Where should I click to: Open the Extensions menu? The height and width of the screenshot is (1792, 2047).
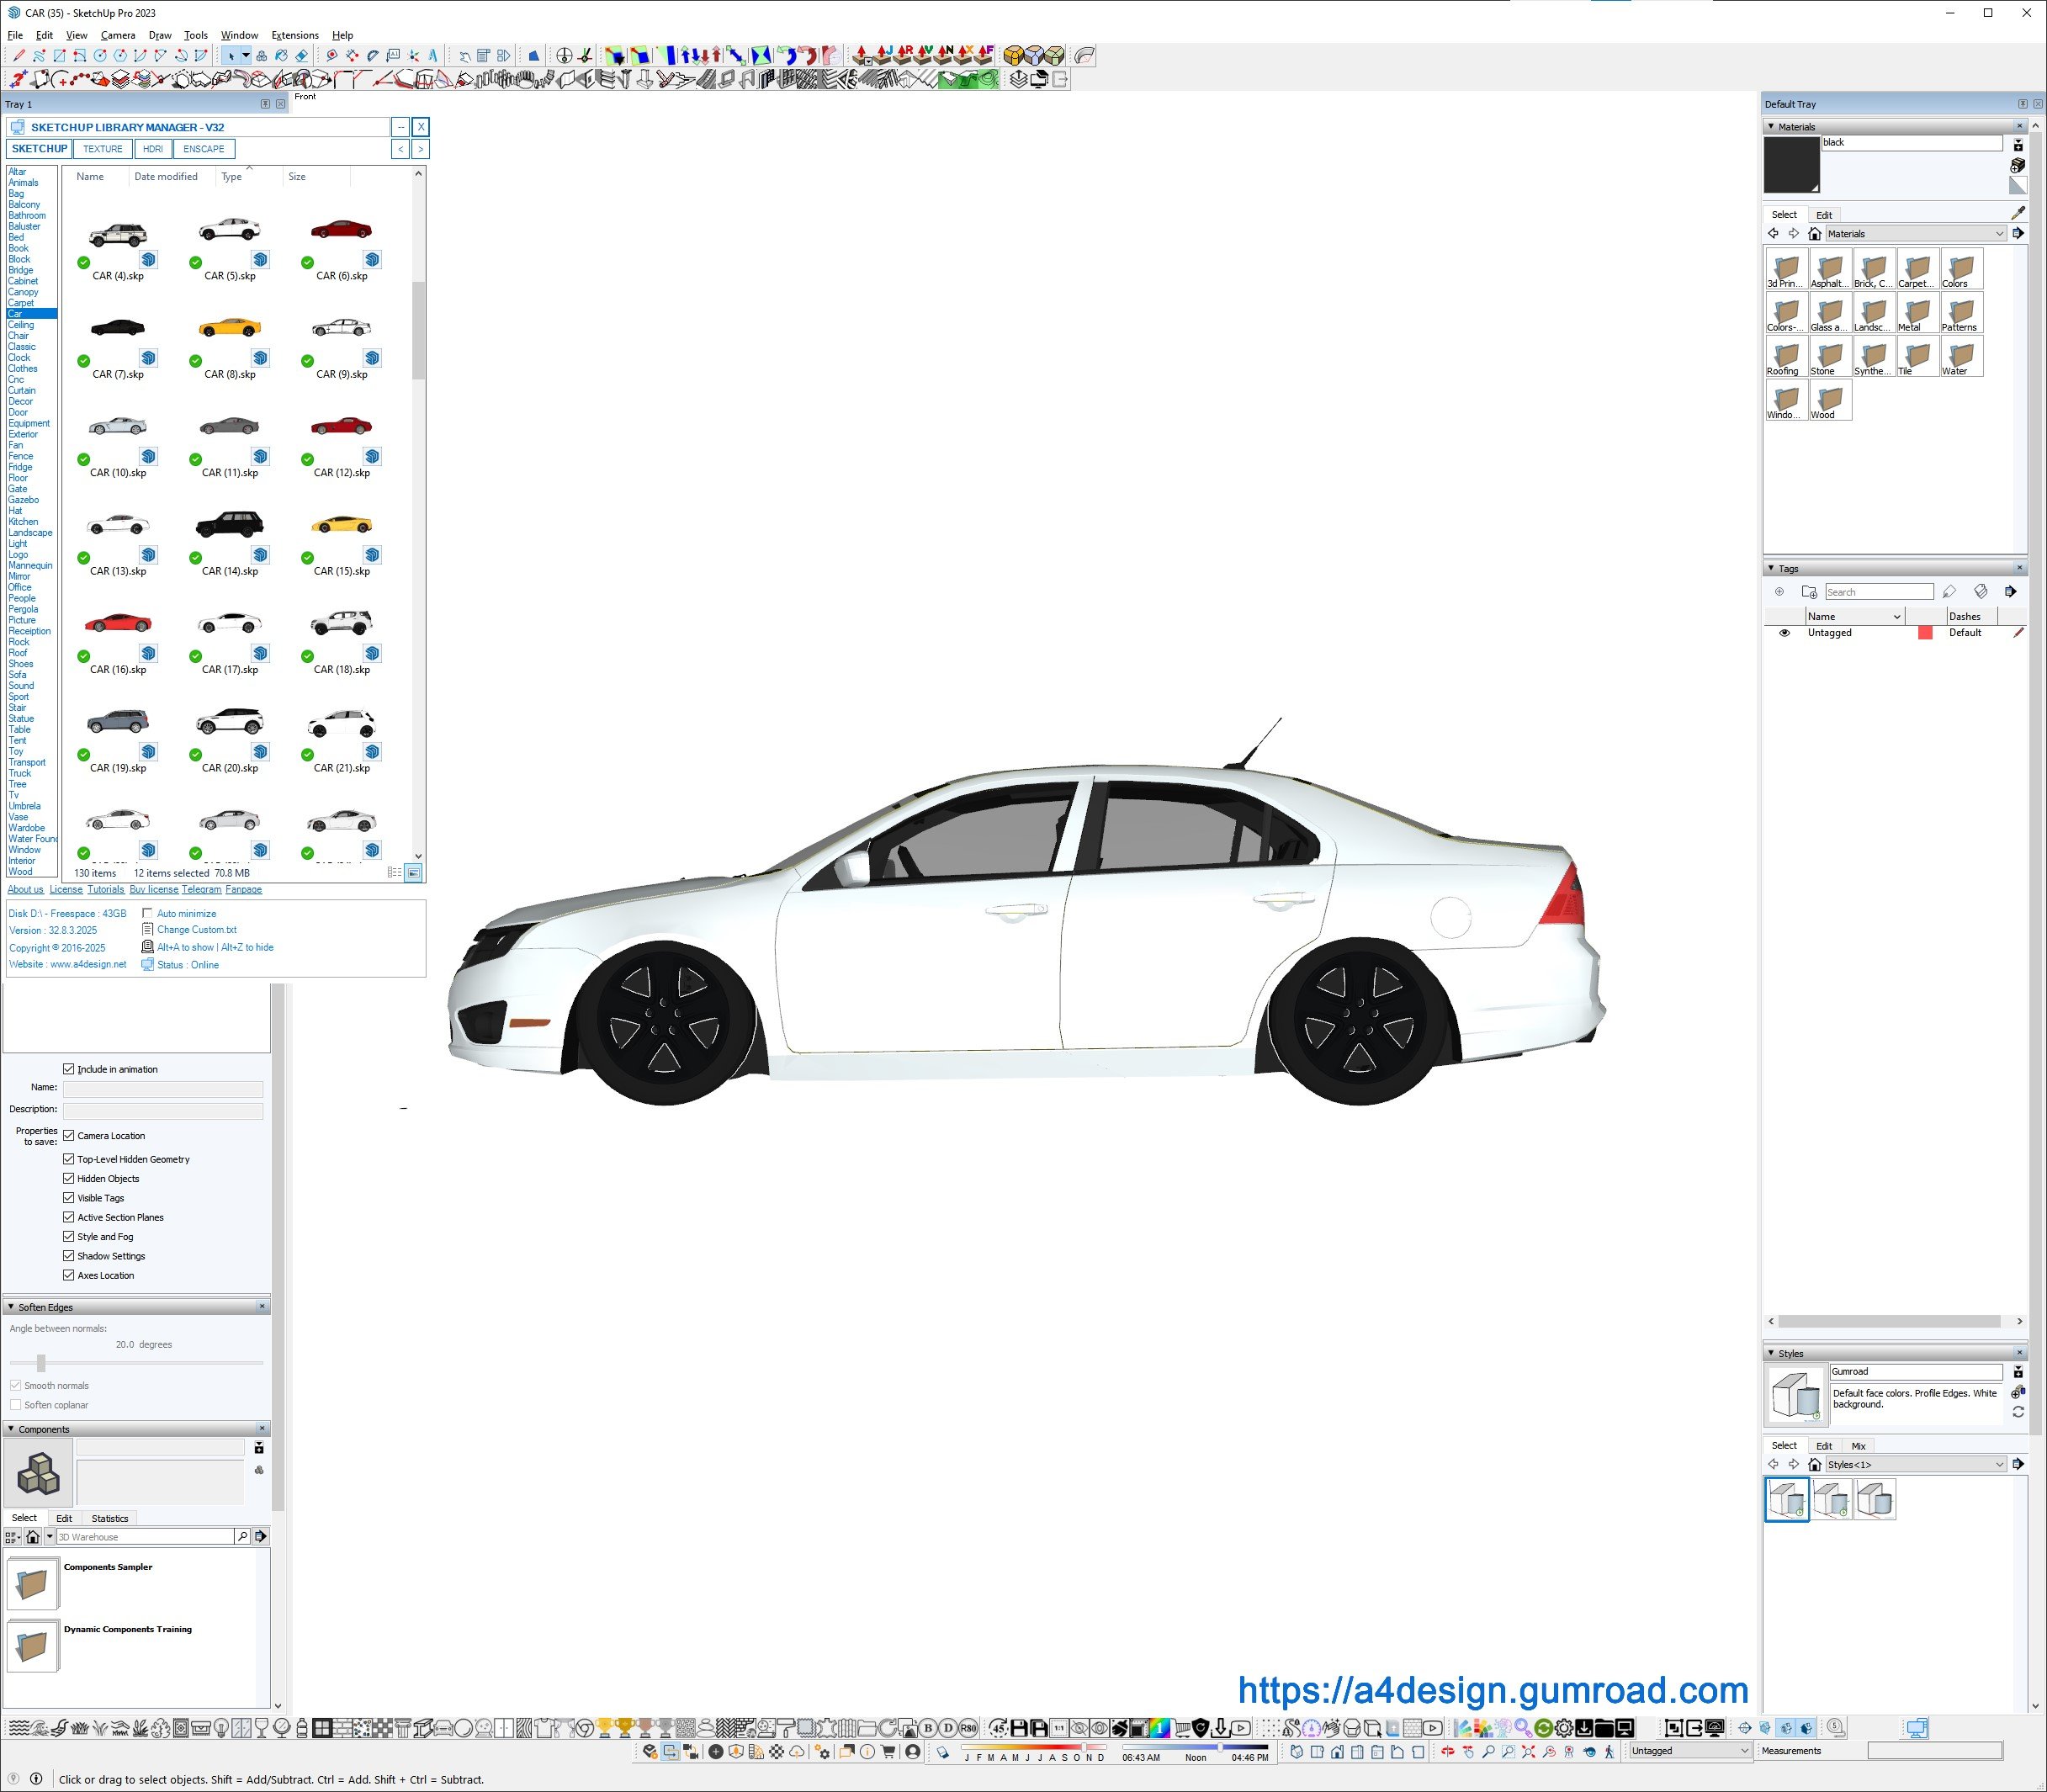coord(294,35)
